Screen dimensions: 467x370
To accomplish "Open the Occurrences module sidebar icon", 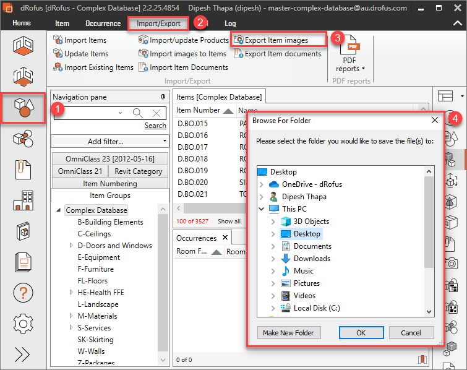I will coord(23,139).
